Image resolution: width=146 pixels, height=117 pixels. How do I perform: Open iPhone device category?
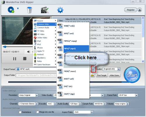pyautogui.click(x=45, y=48)
